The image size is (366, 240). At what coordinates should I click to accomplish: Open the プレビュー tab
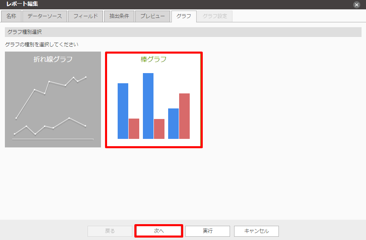pos(153,16)
